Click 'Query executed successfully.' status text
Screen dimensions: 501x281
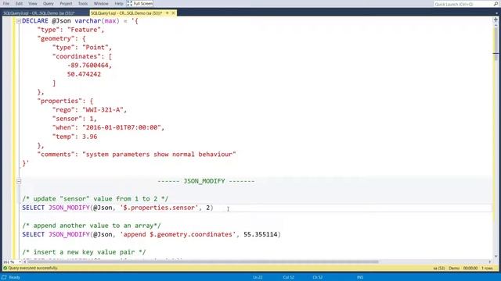33,269
